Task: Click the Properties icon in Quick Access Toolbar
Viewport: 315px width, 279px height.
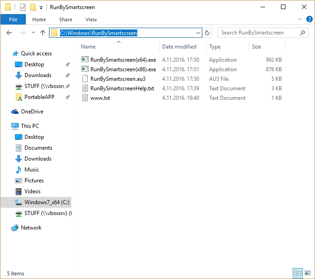Action: coord(23,7)
